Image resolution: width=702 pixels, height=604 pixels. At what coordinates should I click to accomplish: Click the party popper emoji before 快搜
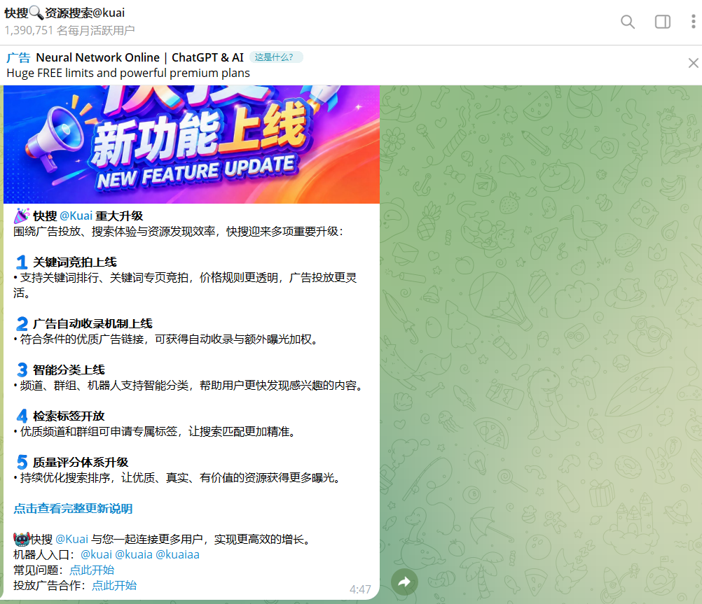click(22, 216)
